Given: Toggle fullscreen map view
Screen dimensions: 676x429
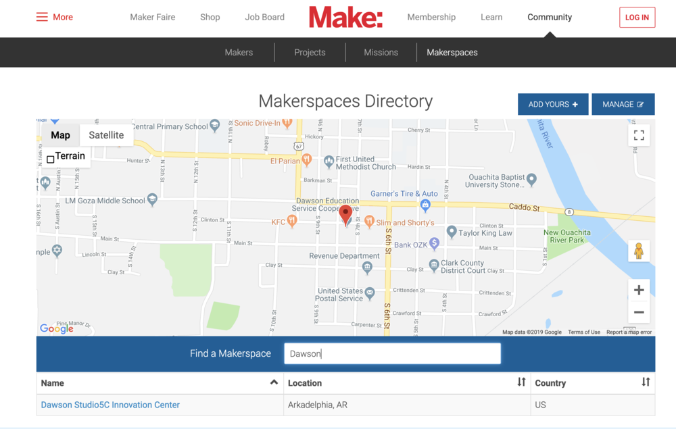Looking at the screenshot, I should (639, 135).
